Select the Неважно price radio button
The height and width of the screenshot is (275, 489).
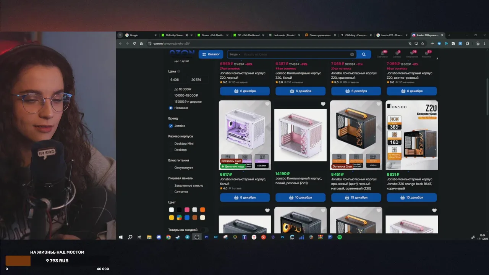pos(171,108)
